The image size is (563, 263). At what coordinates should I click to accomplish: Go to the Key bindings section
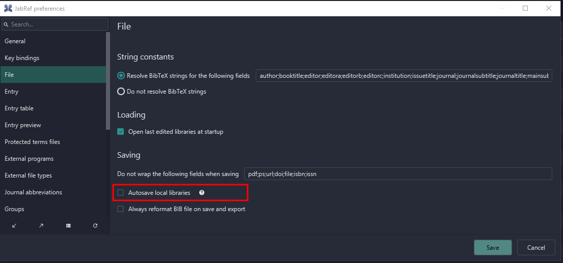click(x=22, y=58)
